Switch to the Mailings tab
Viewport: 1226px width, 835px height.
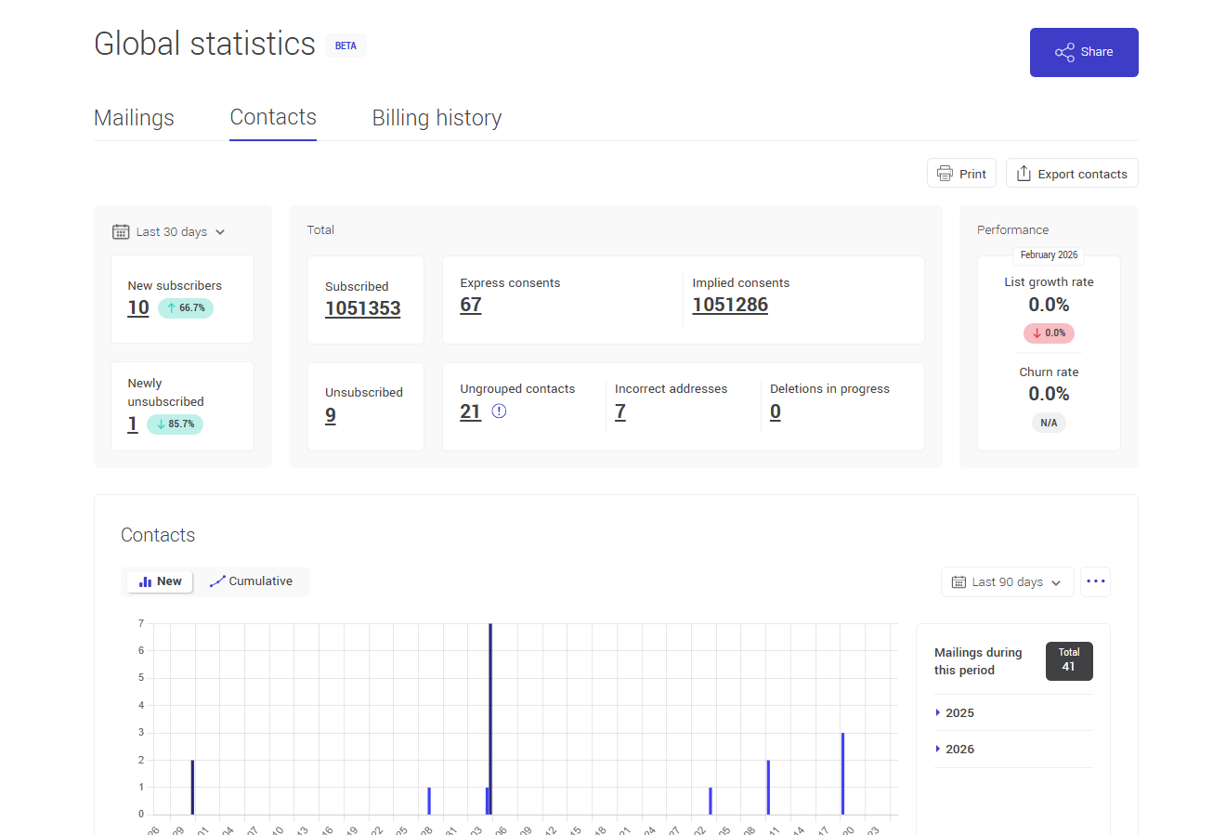click(x=133, y=117)
